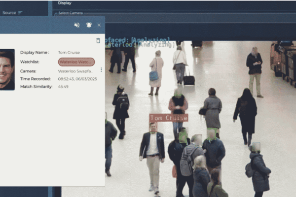Viewport: 296px width, 197px height.
Task: Open the Source panel label
Action: click(9, 13)
